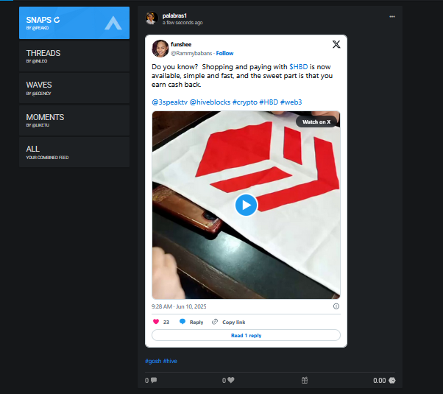The image size is (443, 394).
Task: Play the embedded tweet video
Action: click(x=246, y=205)
